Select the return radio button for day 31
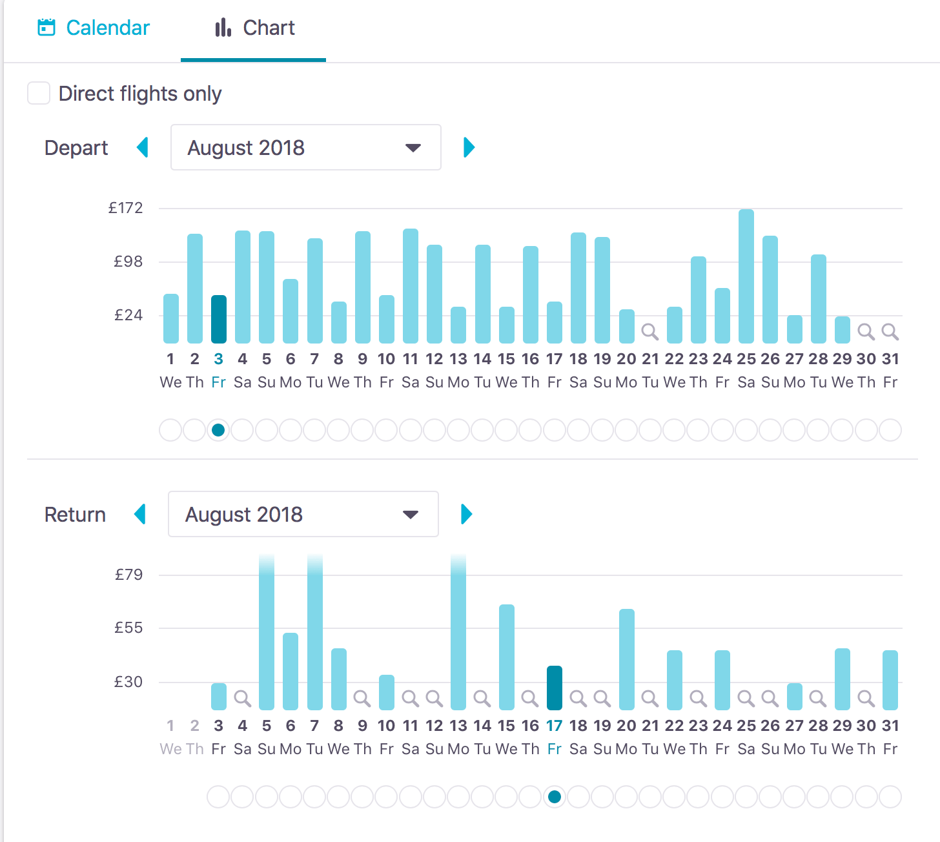940x842 pixels. [890, 797]
